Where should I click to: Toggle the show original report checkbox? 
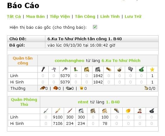[x=95, y=27]
